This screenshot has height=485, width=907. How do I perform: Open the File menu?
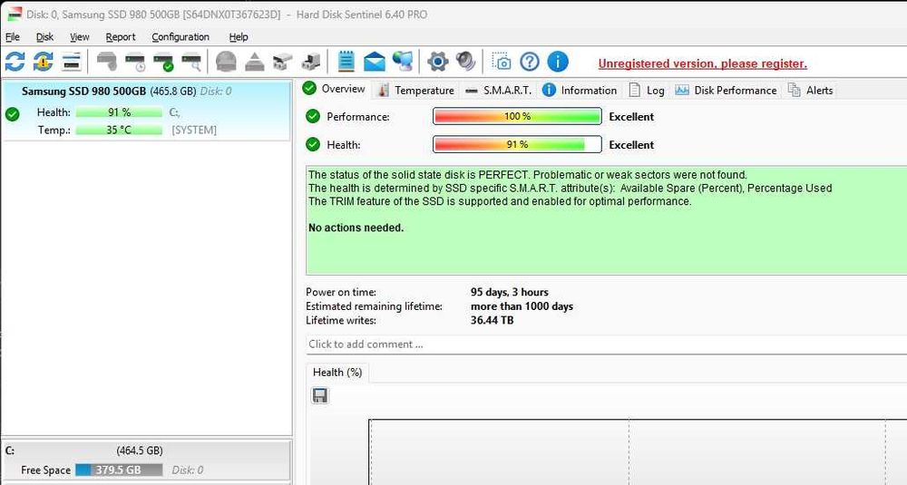tap(12, 37)
